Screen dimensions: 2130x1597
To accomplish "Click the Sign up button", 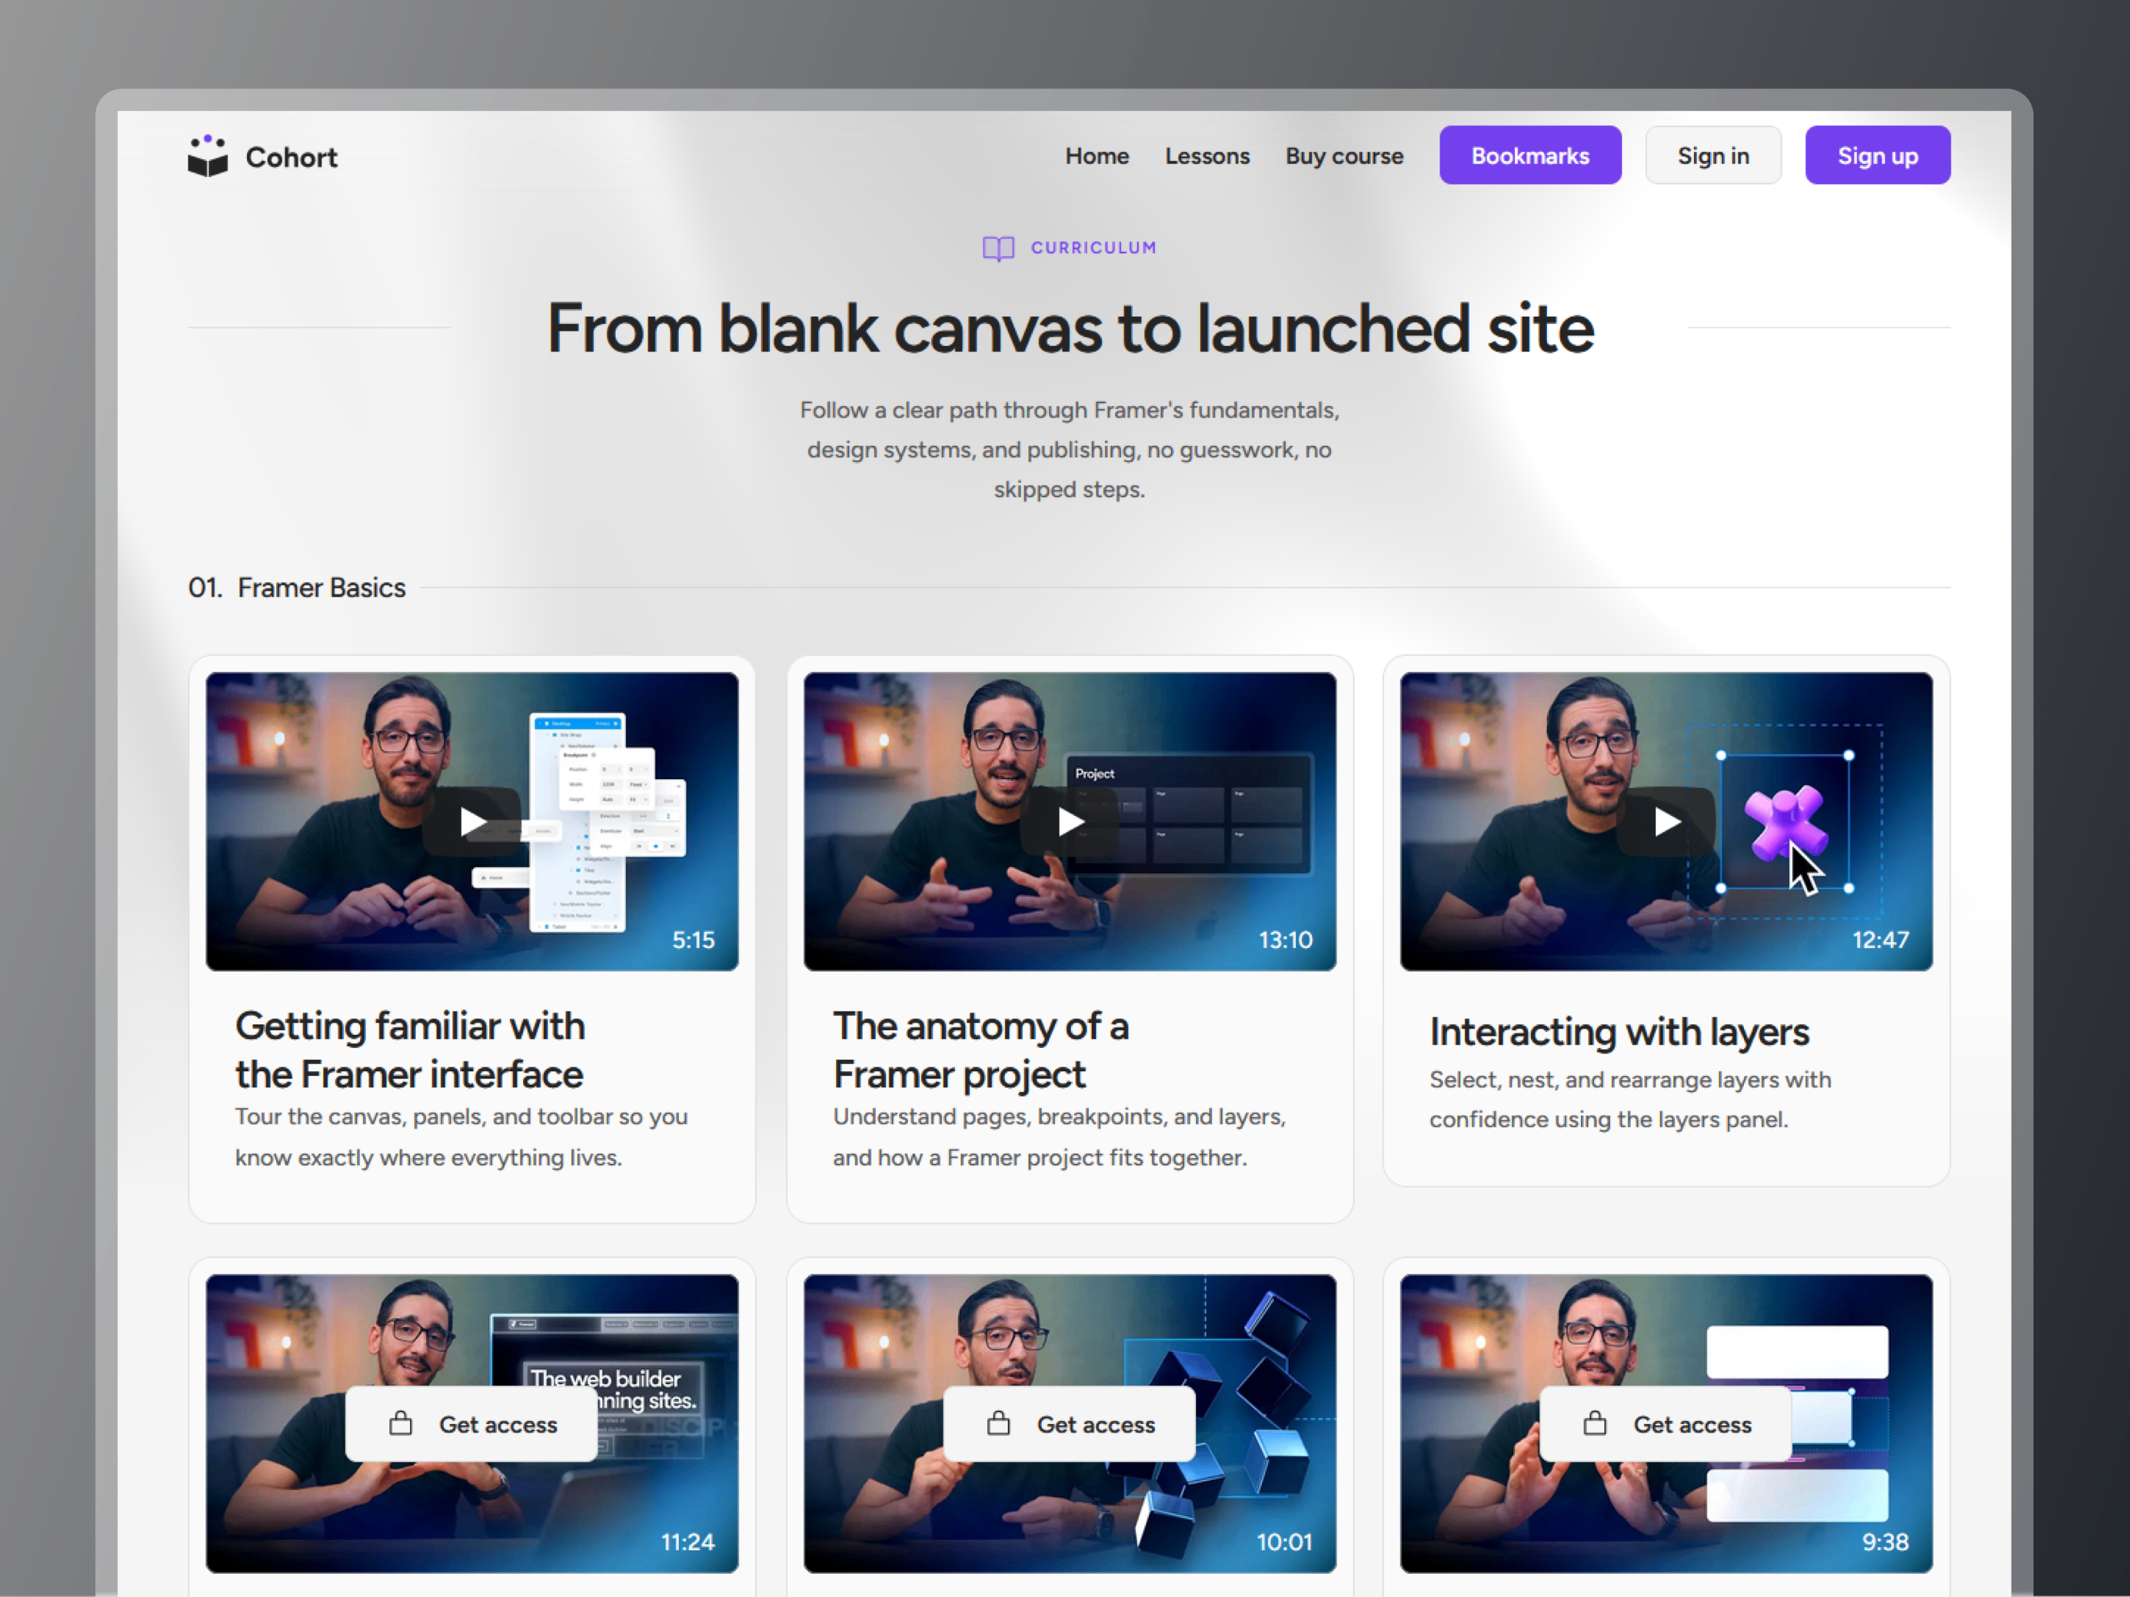I will pyautogui.click(x=1878, y=155).
